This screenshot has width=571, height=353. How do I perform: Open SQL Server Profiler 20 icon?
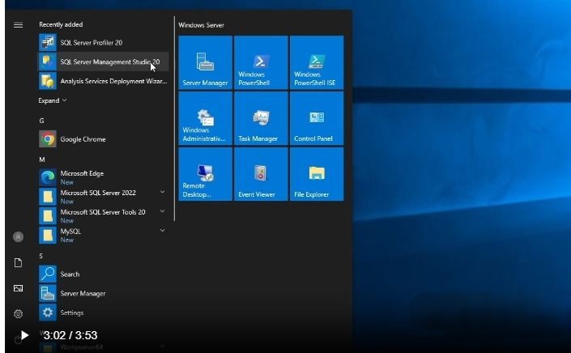[x=48, y=43]
